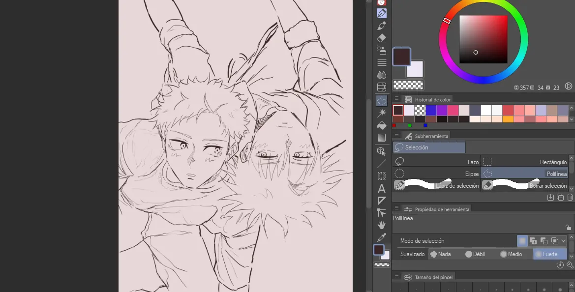This screenshot has height=292, width=575.
Task: Duplicate the current sub tool
Action: pyautogui.click(x=560, y=197)
